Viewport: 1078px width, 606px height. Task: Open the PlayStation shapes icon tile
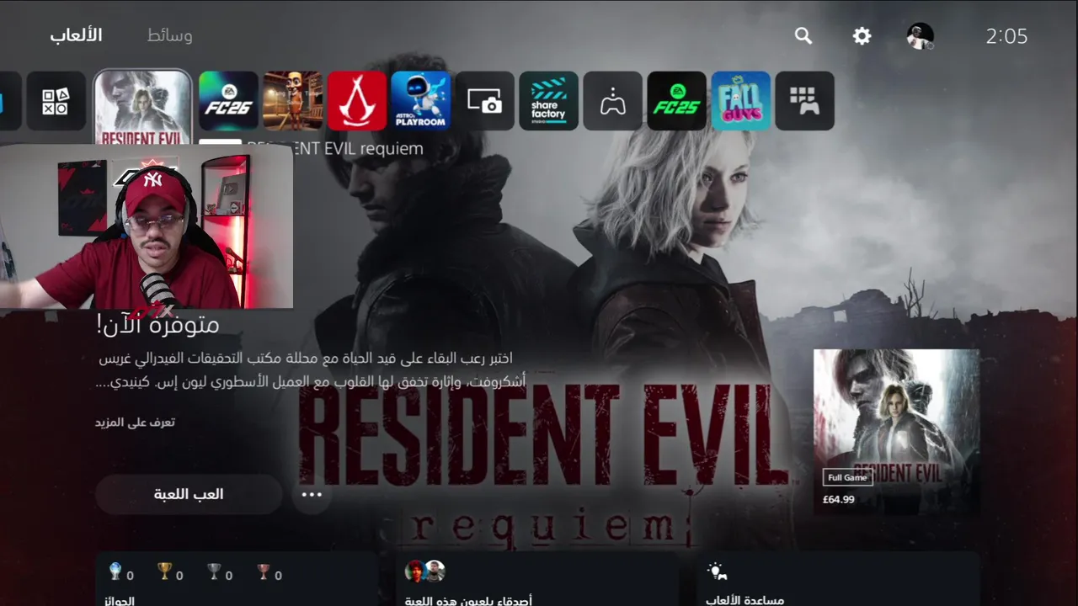point(56,101)
